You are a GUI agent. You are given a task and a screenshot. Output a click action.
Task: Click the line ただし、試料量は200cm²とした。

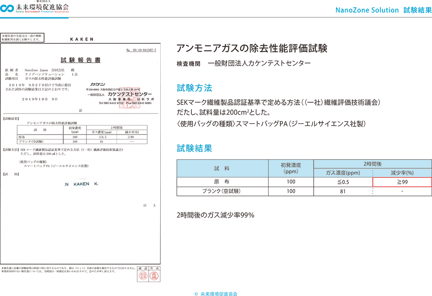223,112
